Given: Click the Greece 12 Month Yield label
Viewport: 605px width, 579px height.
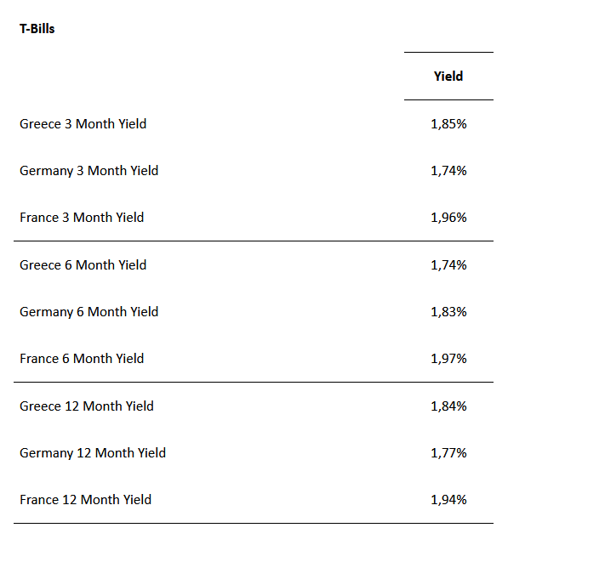Looking at the screenshot, I should [87, 406].
